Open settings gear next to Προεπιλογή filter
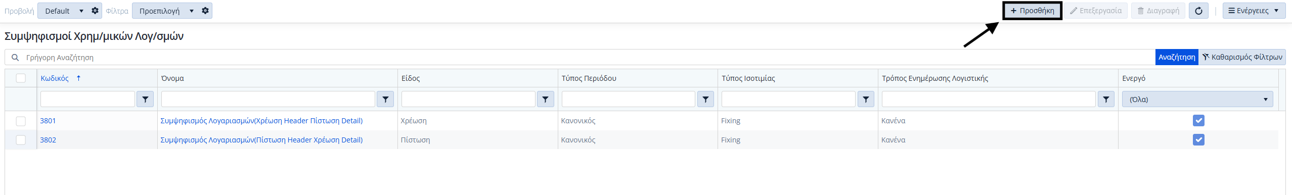This screenshot has height=195, width=1292. (x=205, y=11)
